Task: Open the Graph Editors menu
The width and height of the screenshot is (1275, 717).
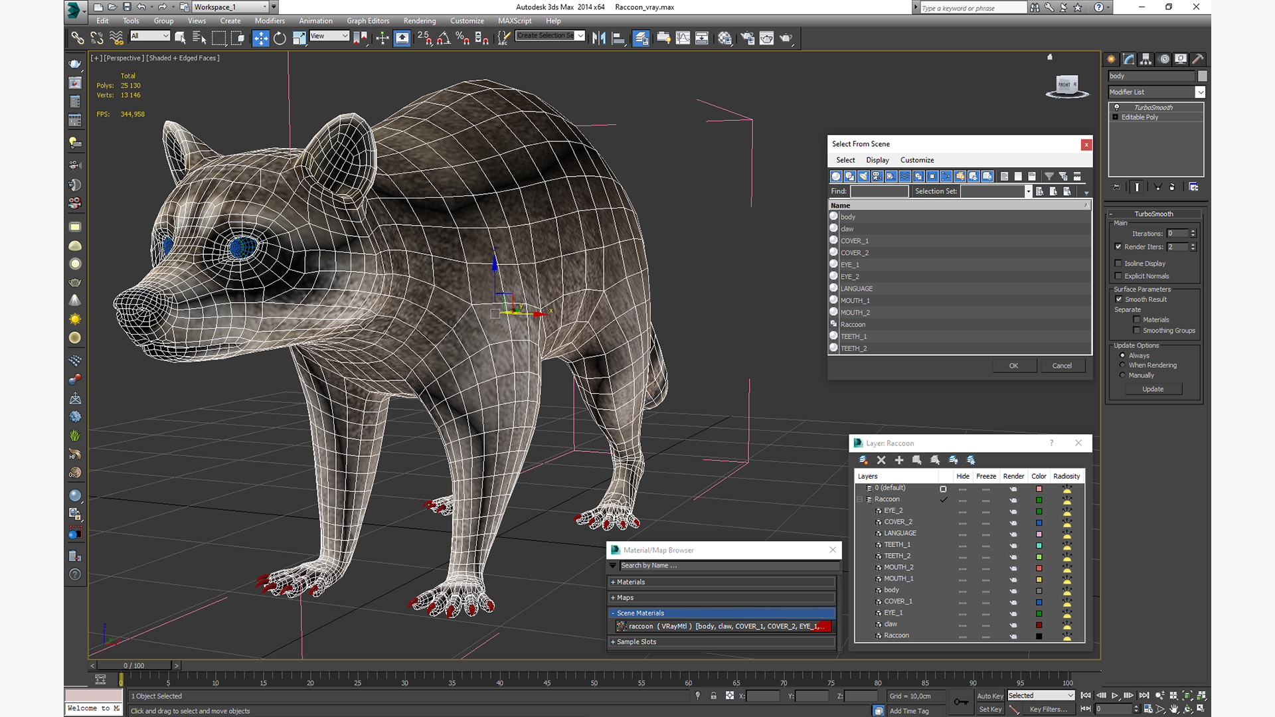Action: point(368,21)
